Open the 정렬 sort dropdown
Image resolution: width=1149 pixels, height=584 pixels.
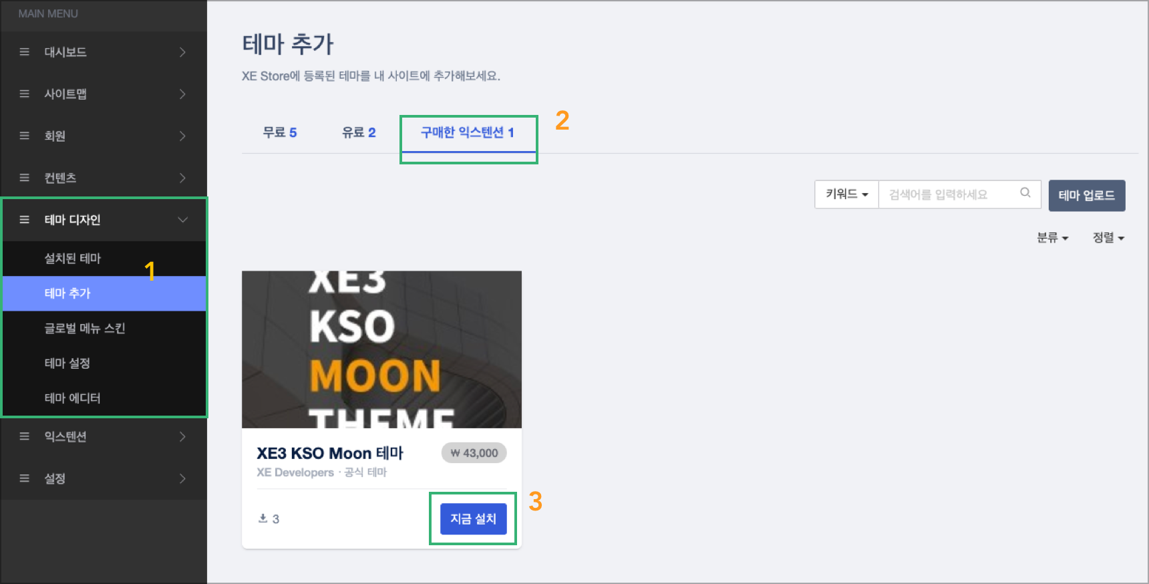coord(1108,238)
